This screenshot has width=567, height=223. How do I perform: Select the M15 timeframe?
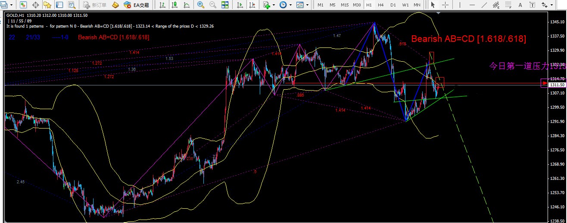click(345, 5)
